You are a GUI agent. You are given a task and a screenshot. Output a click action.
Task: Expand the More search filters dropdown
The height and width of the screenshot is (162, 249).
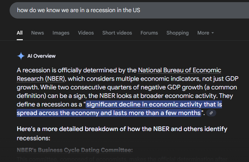pyautogui.click(x=206, y=33)
